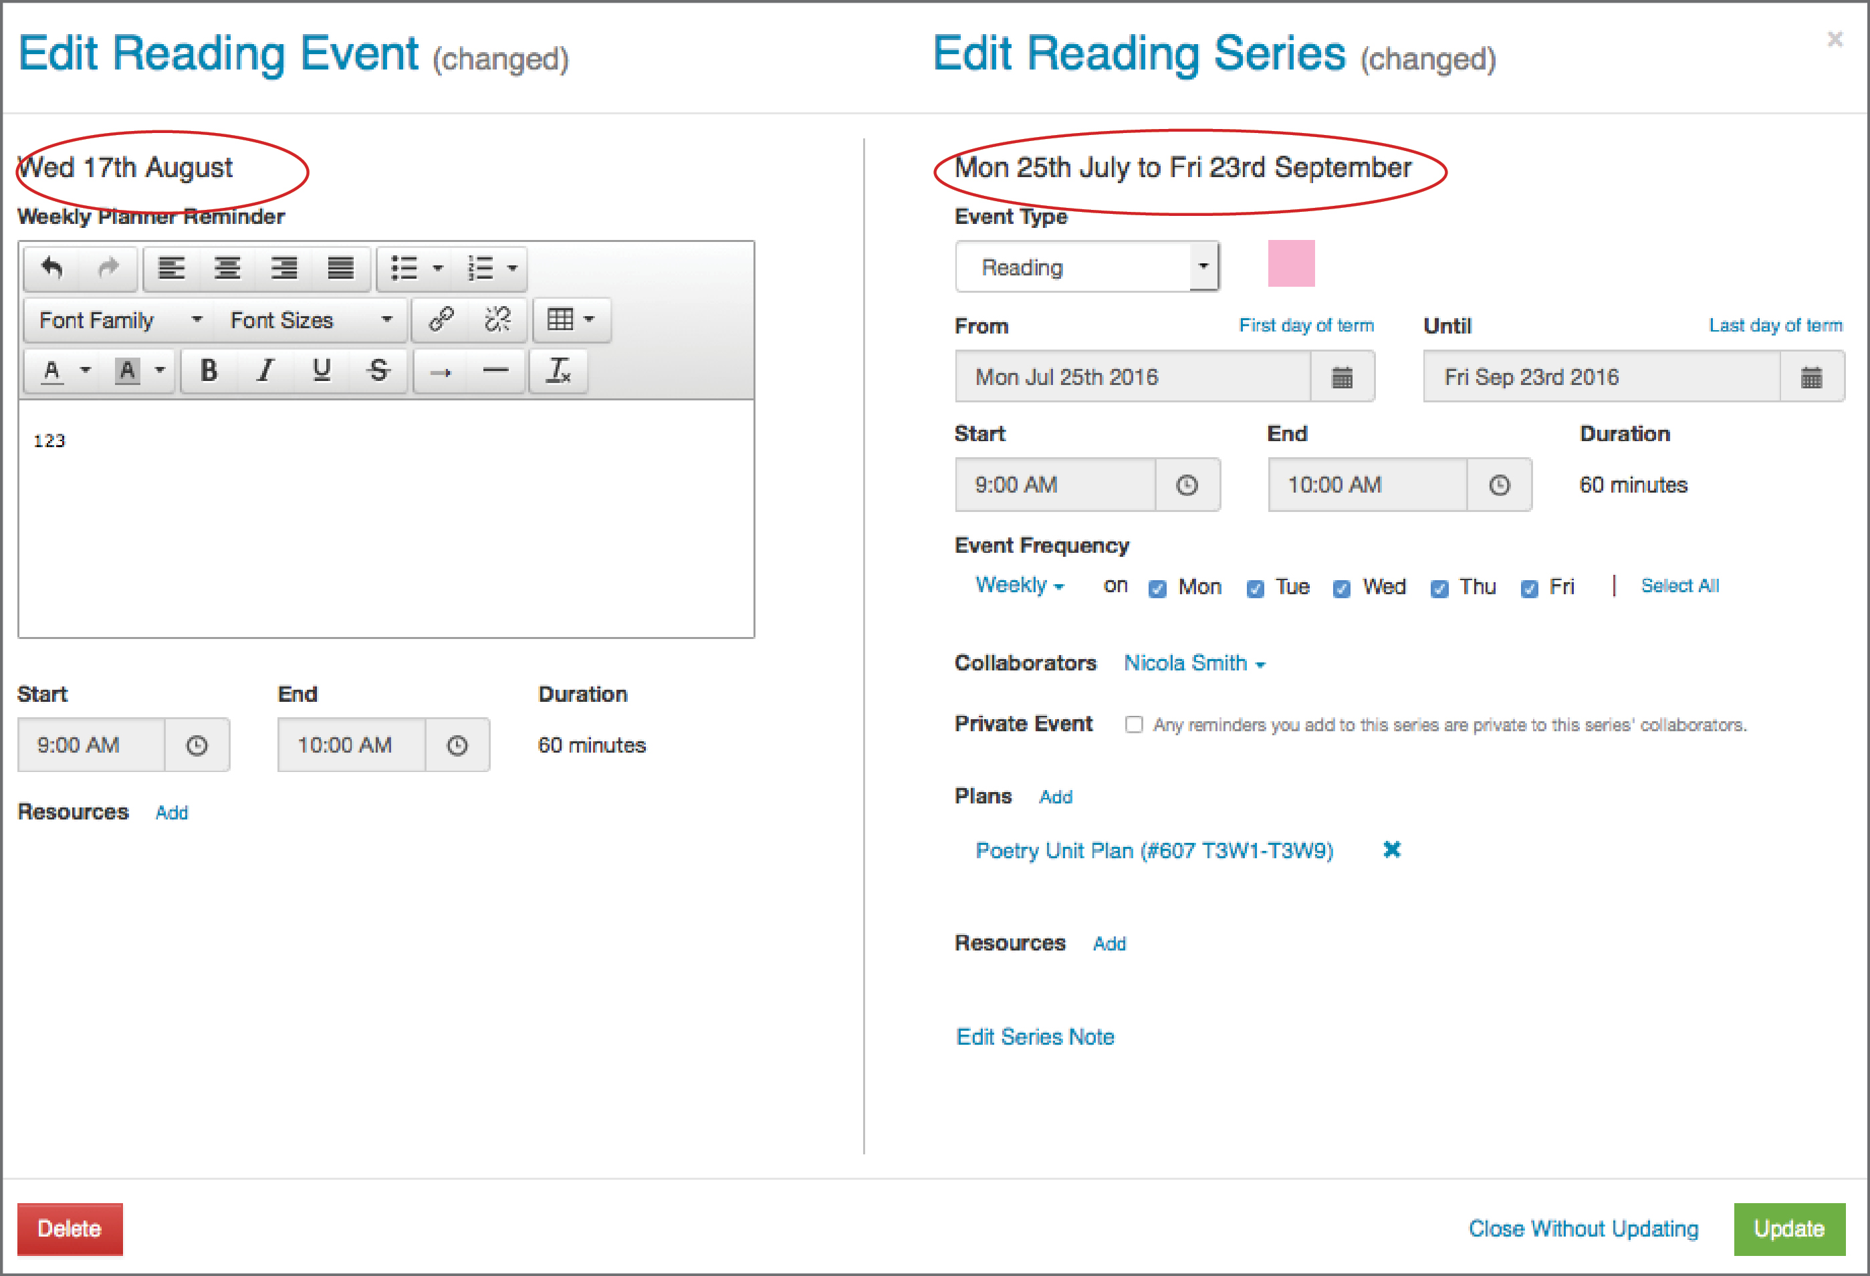Uncheck the Mon frequency checkbox

point(1157,588)
